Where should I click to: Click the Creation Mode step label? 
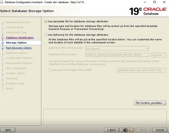click(x=15, y=27)
